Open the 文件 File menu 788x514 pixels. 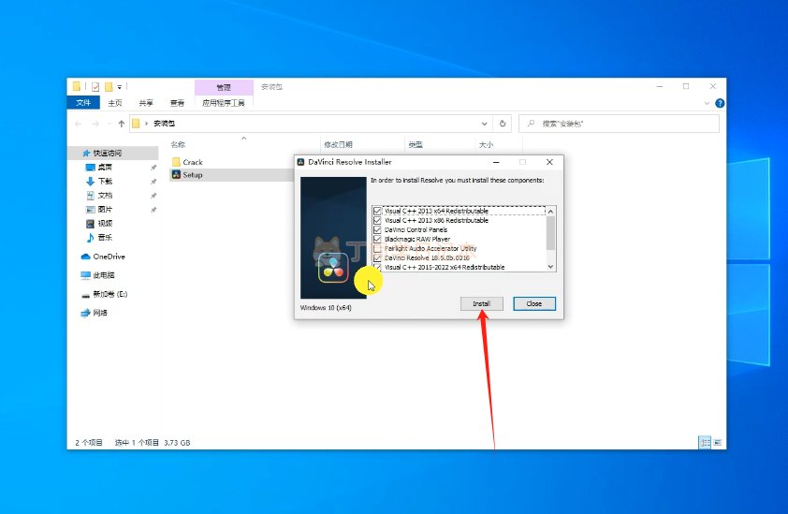click(x=83, y=103)
